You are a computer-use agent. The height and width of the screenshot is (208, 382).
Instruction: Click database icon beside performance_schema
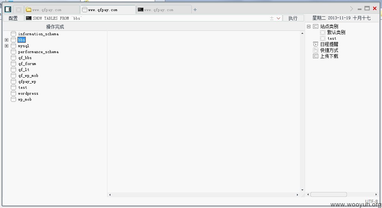pos(13,52)
